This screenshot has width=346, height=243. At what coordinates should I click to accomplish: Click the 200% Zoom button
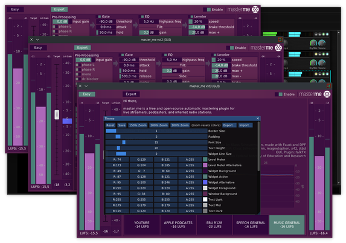pyautogui.click(x=159, y=125)
